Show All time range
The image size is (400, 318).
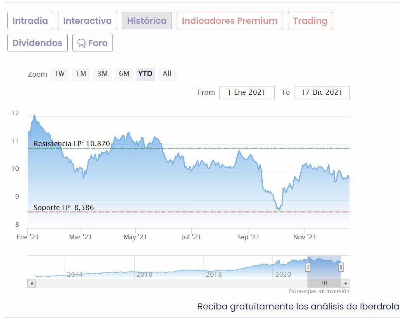click(167, 74)
